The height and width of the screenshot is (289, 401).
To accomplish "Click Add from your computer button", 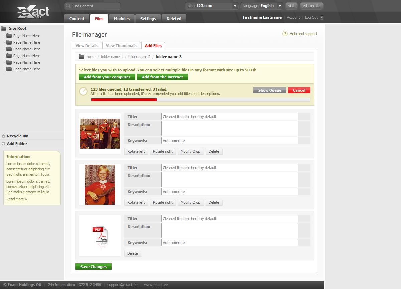I will (x=107, y=77).
